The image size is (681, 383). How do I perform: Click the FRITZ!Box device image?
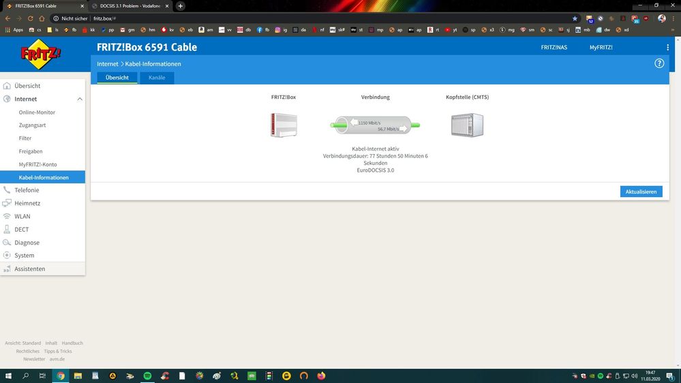click(x=284, y=125)
